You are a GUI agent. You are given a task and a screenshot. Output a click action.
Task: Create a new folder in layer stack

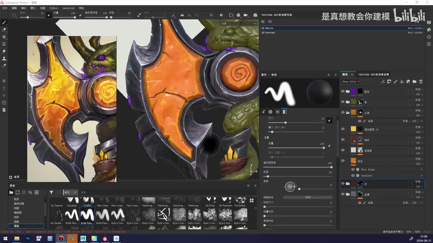(414, 81)
